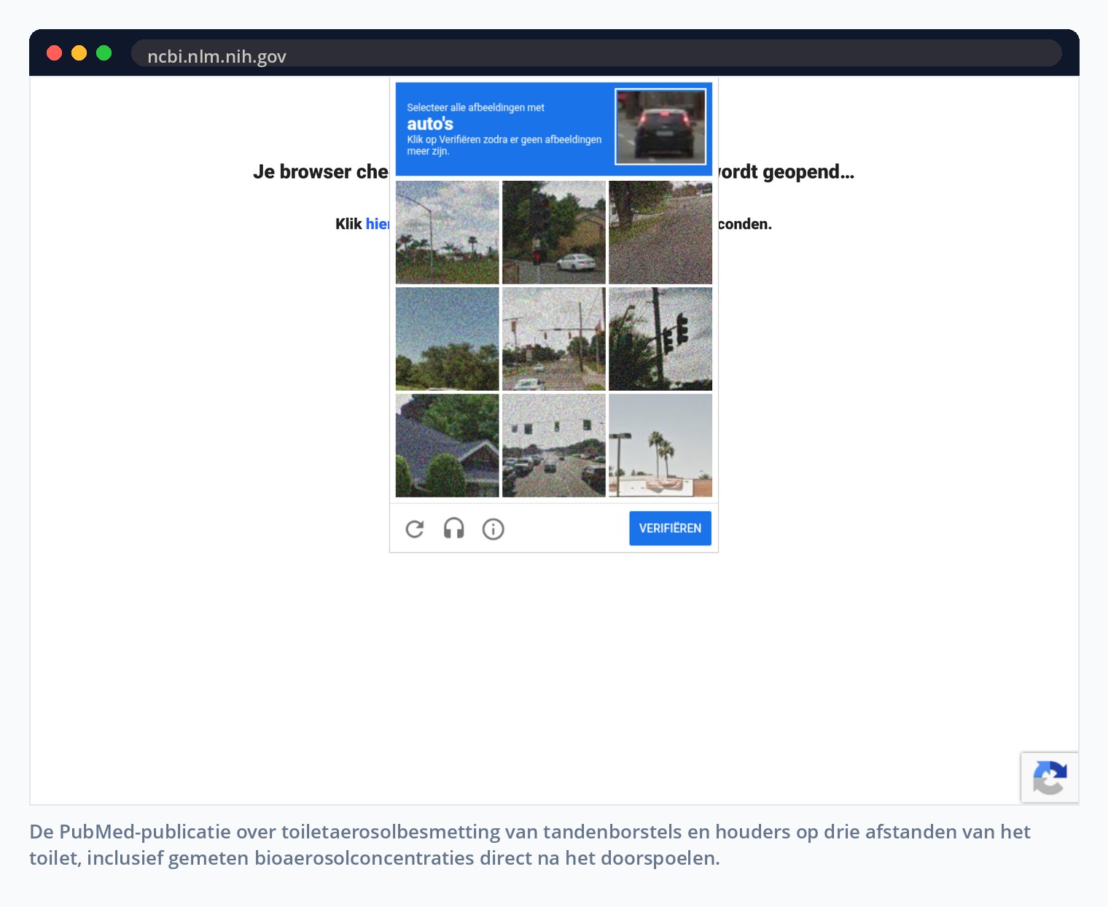Screen dimensions: 1108x907
Task: Click the 'auto's' challenge label
Action: [430, 124]
